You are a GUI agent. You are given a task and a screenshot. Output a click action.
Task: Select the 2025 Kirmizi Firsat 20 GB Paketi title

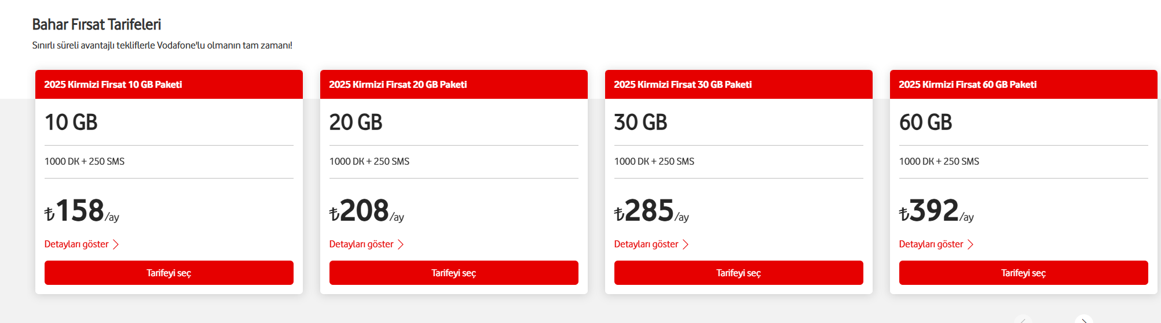pyautogui.click(x=398, y=84)
